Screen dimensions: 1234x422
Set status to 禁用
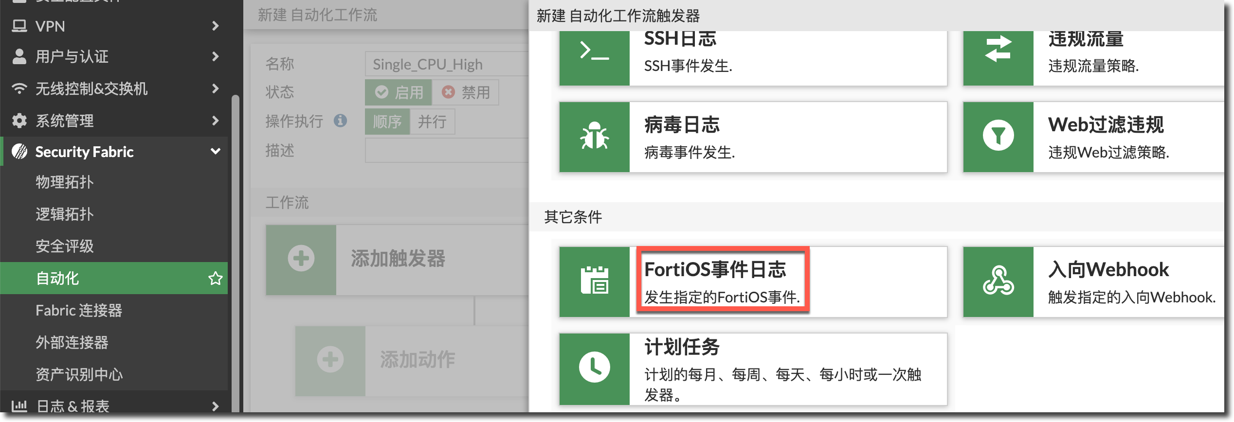[x=466, y=92]
